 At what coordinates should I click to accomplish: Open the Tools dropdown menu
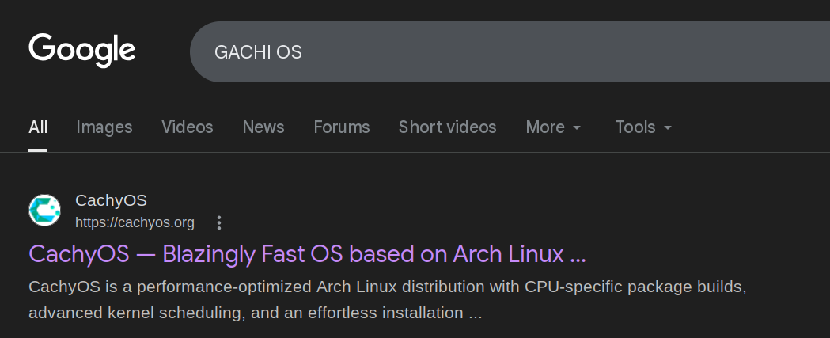coord(643,127)
